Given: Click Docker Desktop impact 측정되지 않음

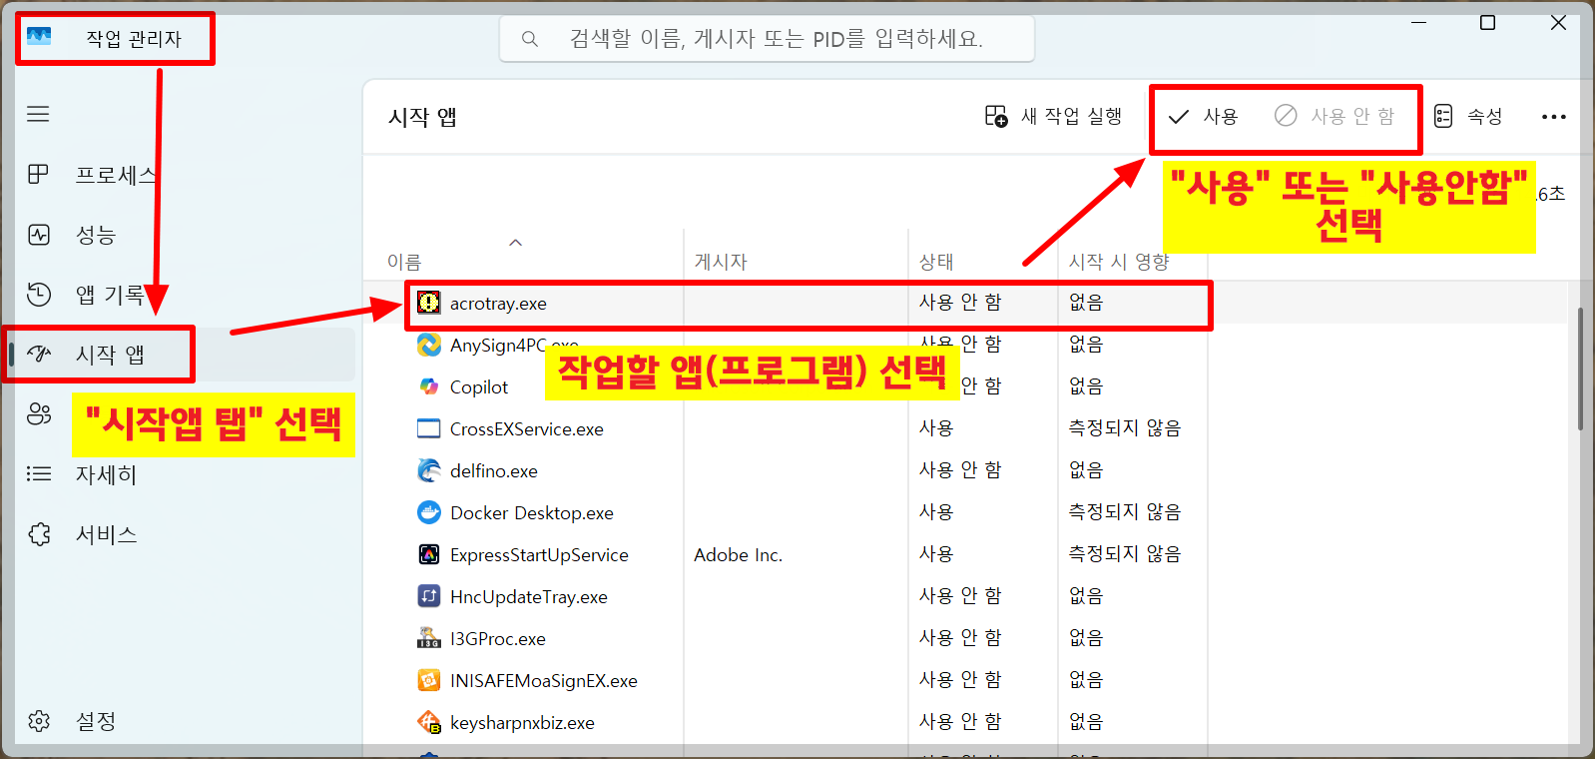Looking at the screenshot, I should coord(1125,512).
